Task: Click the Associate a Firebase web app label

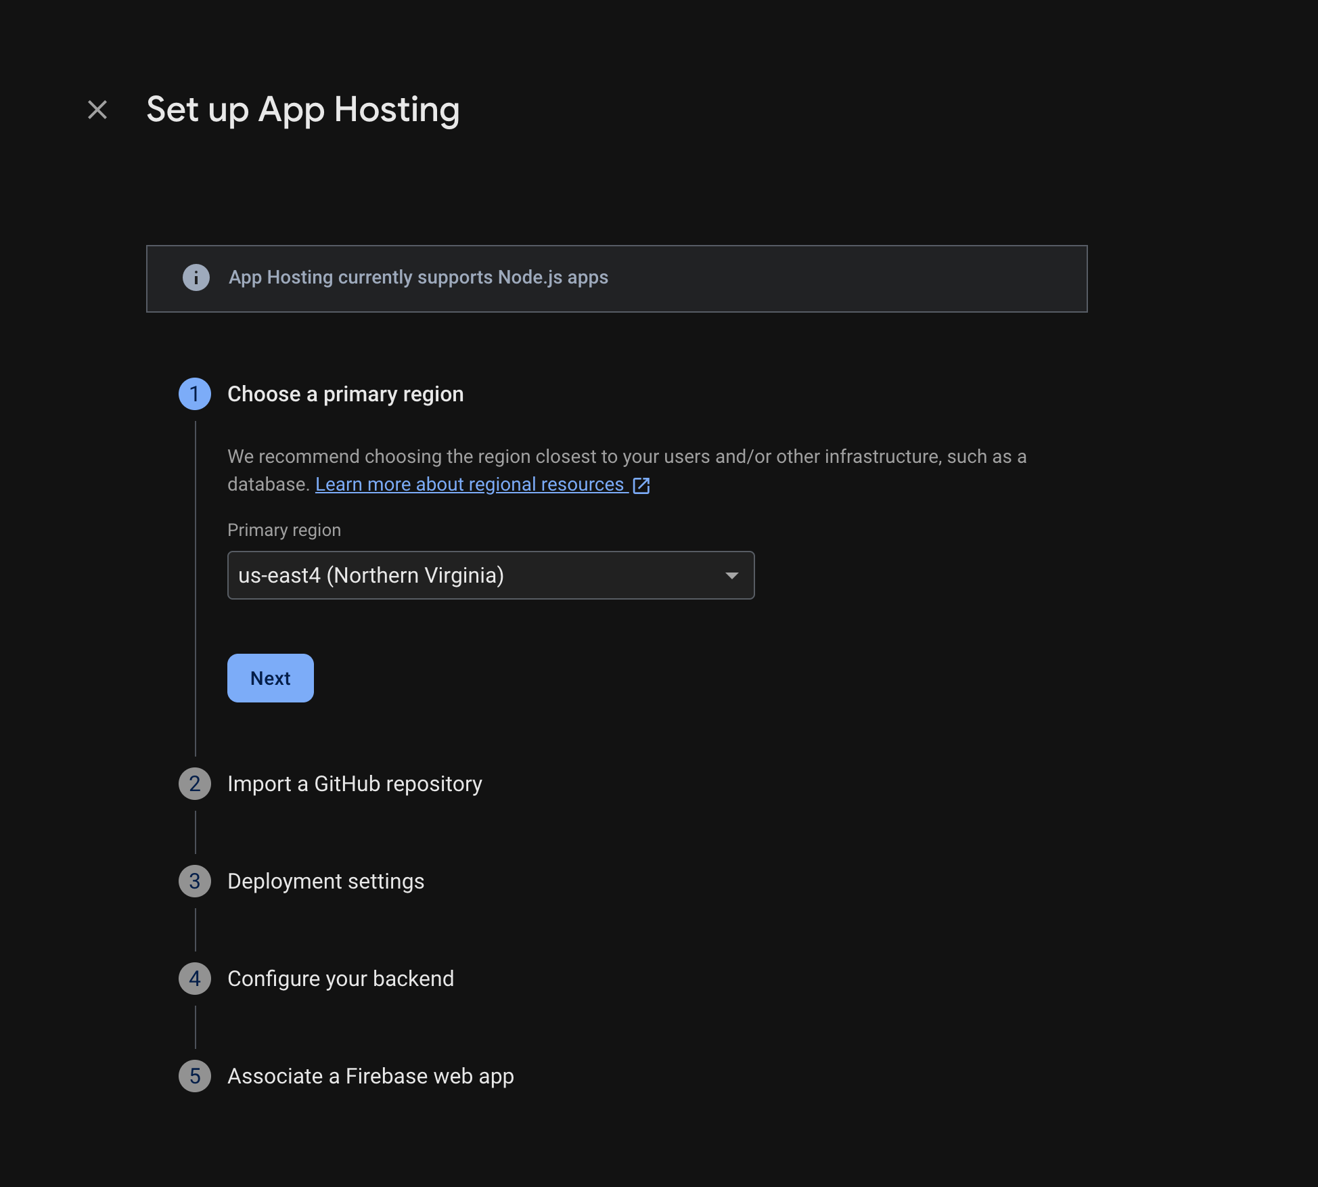Action: [370, 1076]
